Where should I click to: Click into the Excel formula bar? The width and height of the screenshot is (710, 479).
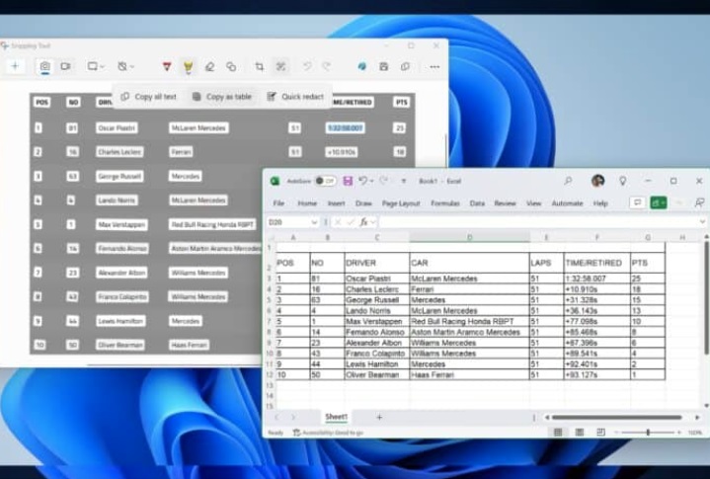(538, 222)
